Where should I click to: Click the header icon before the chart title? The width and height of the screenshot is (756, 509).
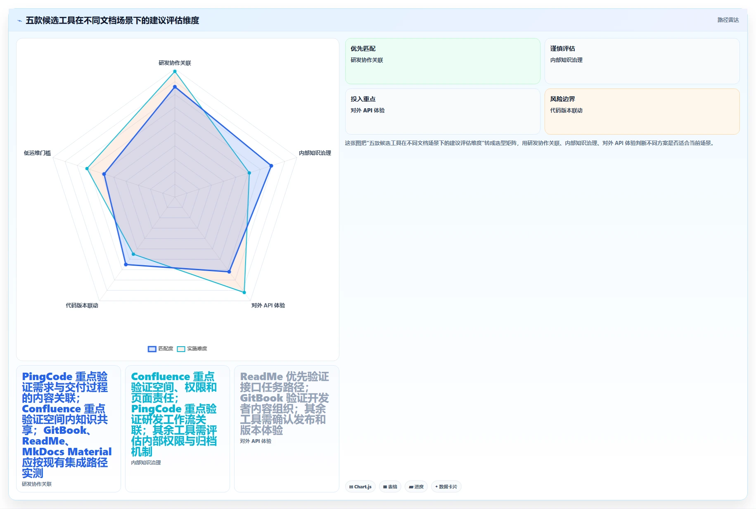pyautogui.click(x=19, y=20)
